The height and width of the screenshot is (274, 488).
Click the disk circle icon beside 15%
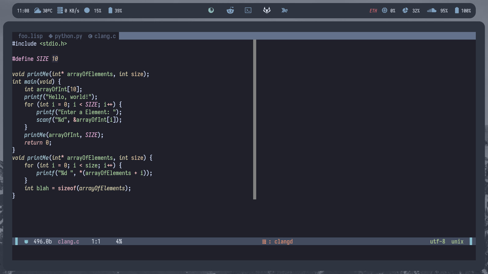87,10
